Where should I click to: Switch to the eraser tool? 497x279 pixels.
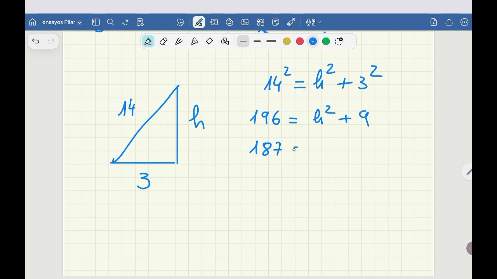pyautogui.click(x=163, y=41)
